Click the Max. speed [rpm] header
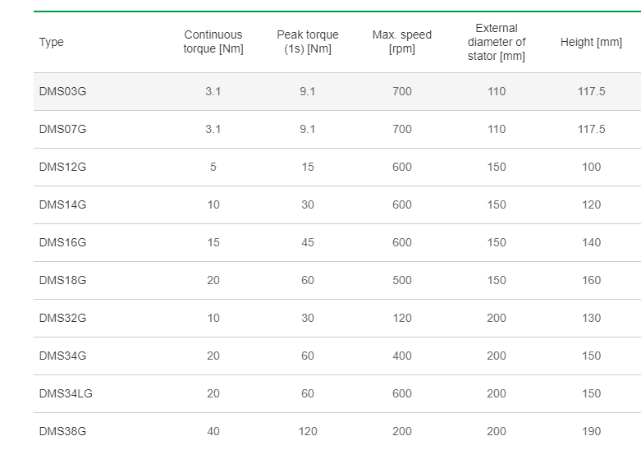Screen dimensions: 641x450 tap(402, 42)
